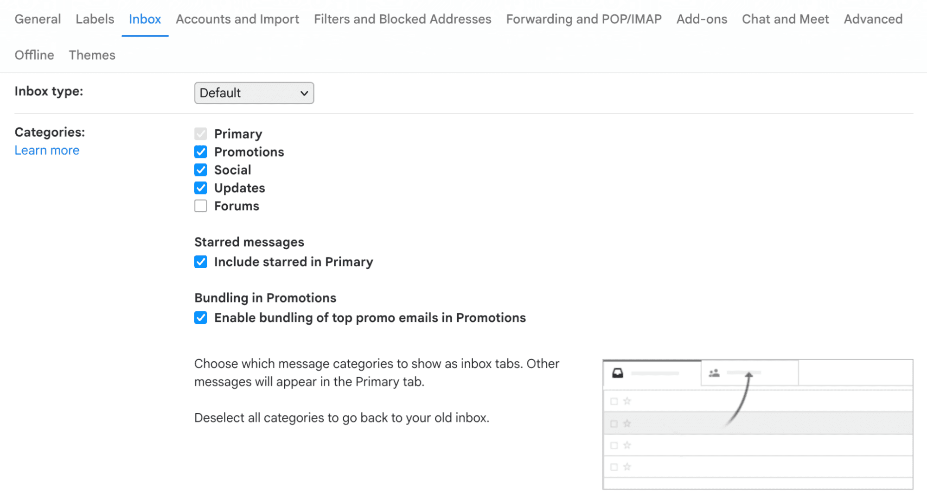Click the first star icon in the preview

click(x=627, y=401)
